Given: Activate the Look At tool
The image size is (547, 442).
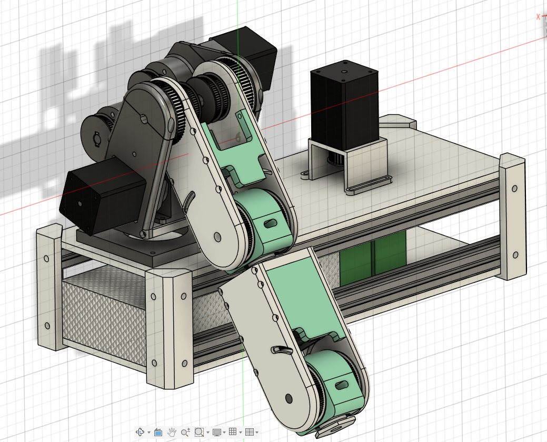Looking at the screenshot, I should (x=158, y=432).
